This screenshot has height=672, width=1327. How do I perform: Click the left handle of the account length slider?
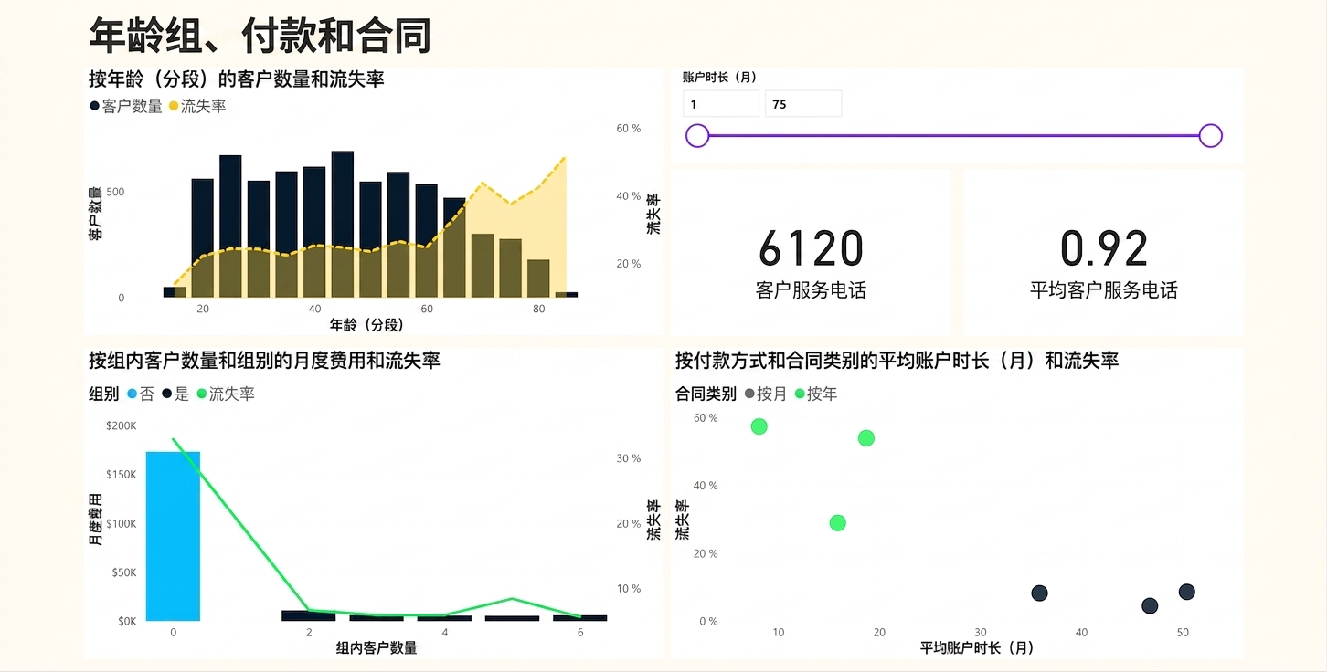click(x=697, y=136)
